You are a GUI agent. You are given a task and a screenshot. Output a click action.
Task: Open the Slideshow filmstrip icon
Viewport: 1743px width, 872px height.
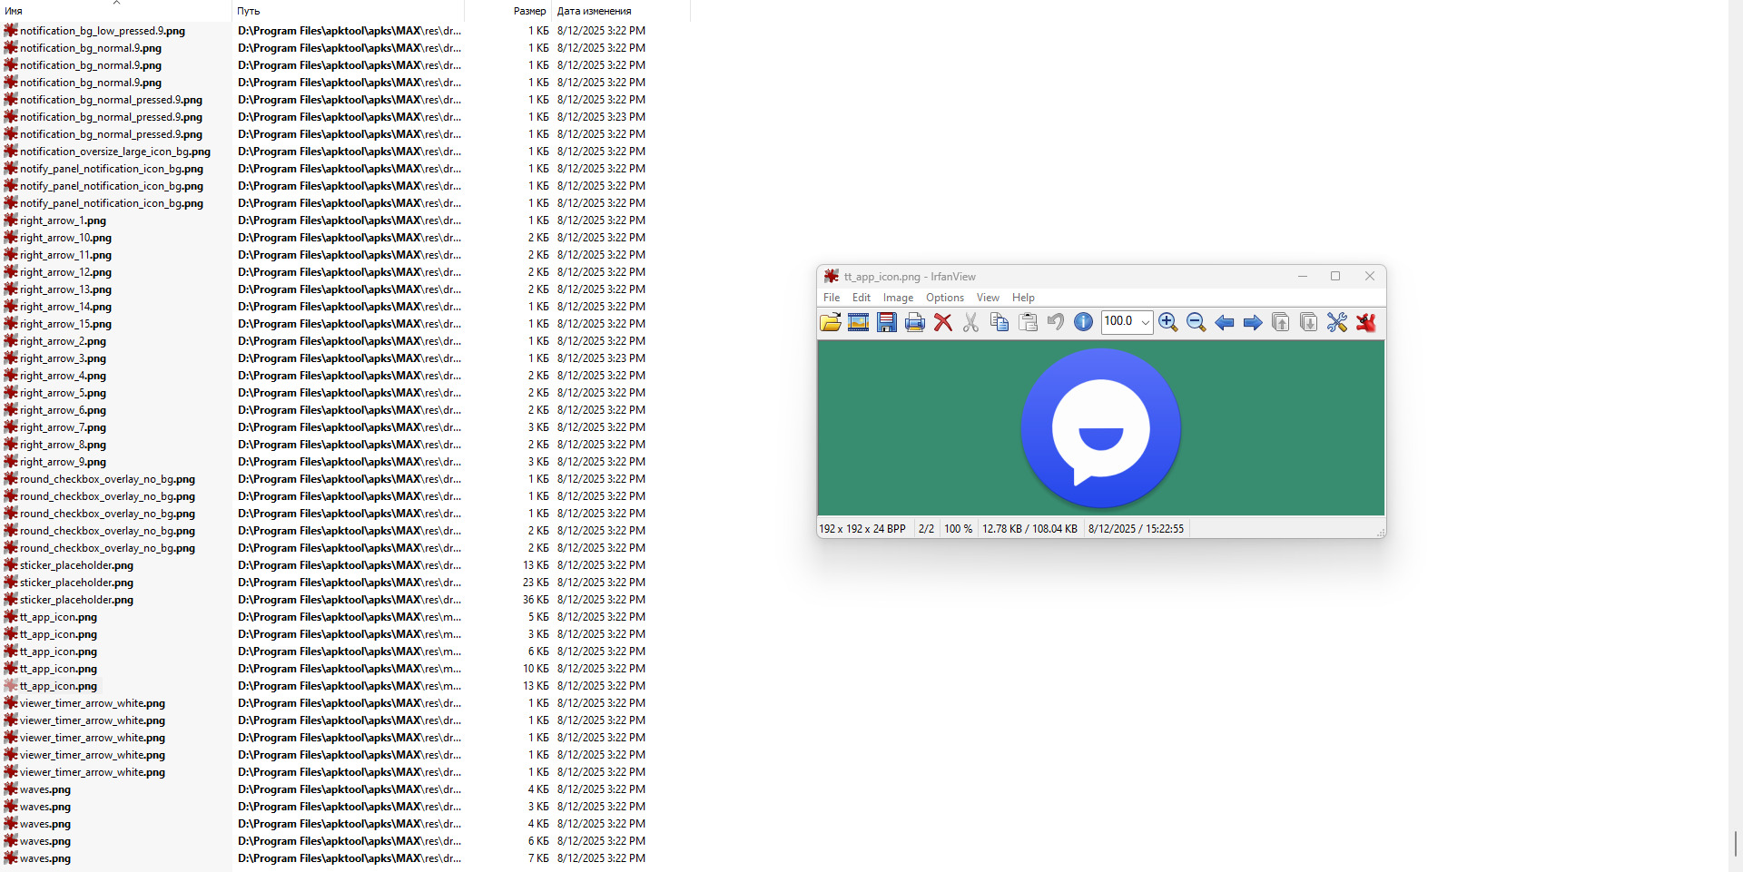(858, 322)
